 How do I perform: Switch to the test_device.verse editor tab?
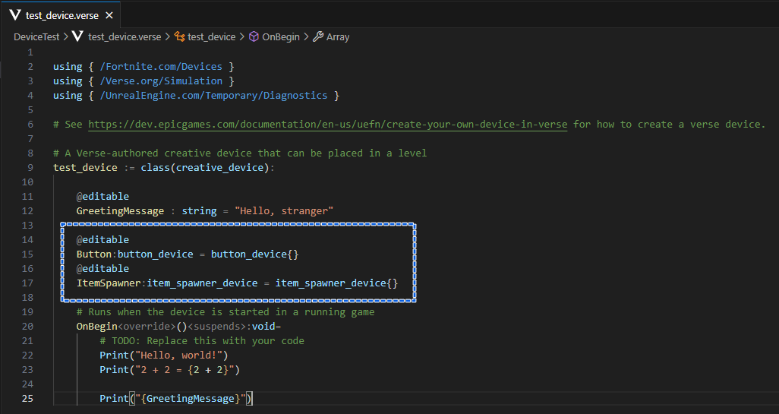[x=61, y=15]
